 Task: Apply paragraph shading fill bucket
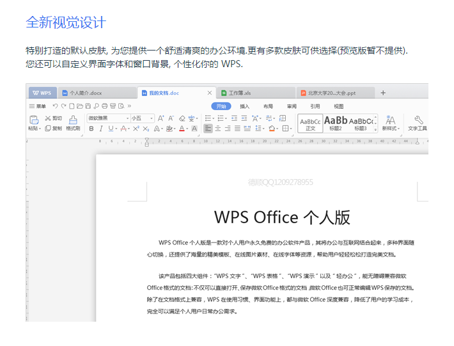pyautogui.click(x=272, y=129)
